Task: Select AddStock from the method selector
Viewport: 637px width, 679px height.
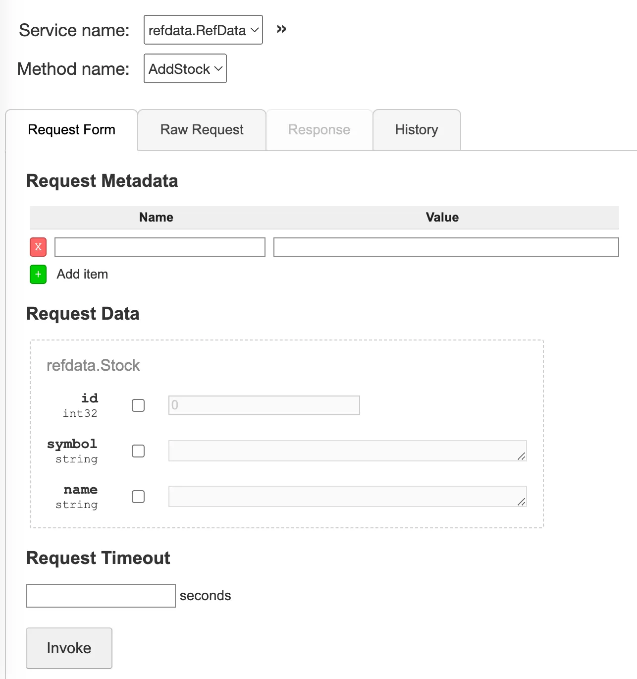Action: coord(185,68)
